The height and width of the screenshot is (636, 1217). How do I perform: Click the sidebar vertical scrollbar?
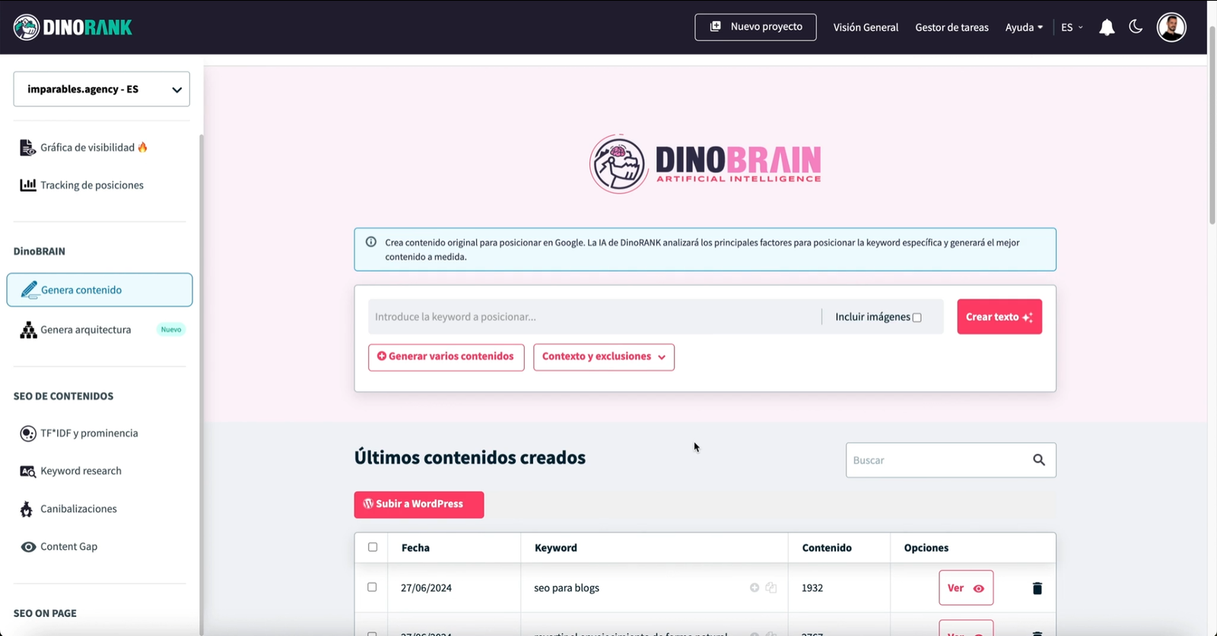coord(201,384)
